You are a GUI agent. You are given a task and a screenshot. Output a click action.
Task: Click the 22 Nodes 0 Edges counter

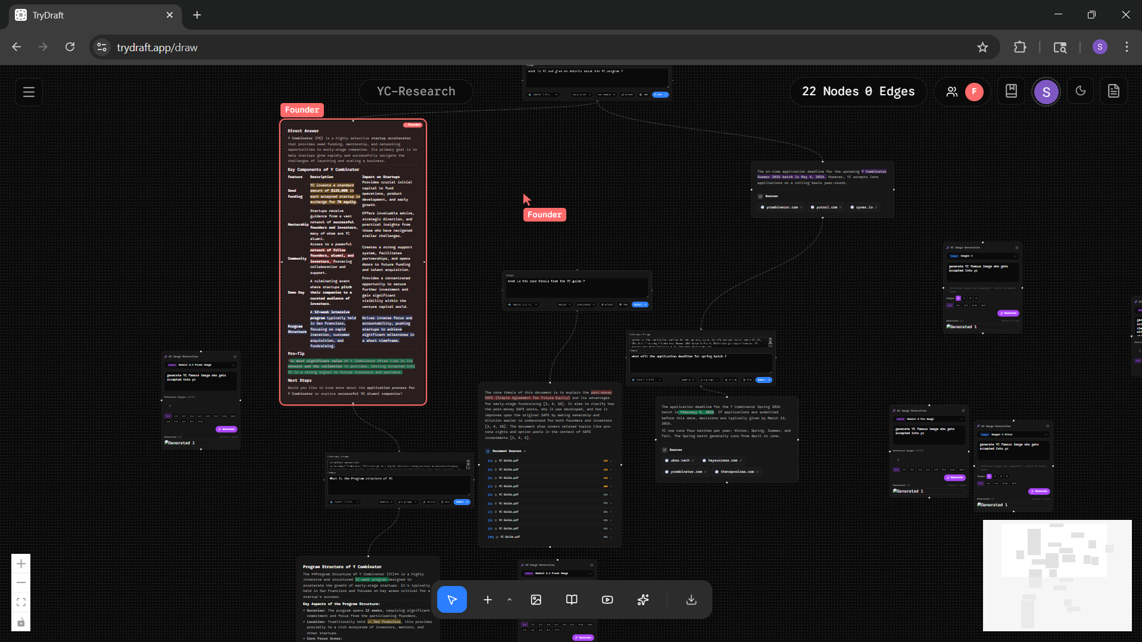(858, 91)
